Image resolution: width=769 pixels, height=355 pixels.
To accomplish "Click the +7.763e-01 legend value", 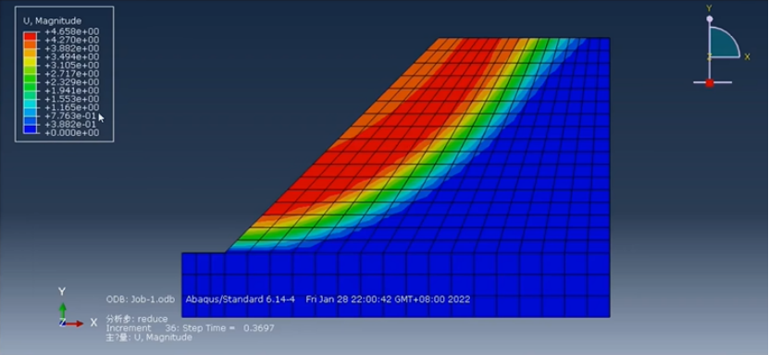I will (71, 116).
